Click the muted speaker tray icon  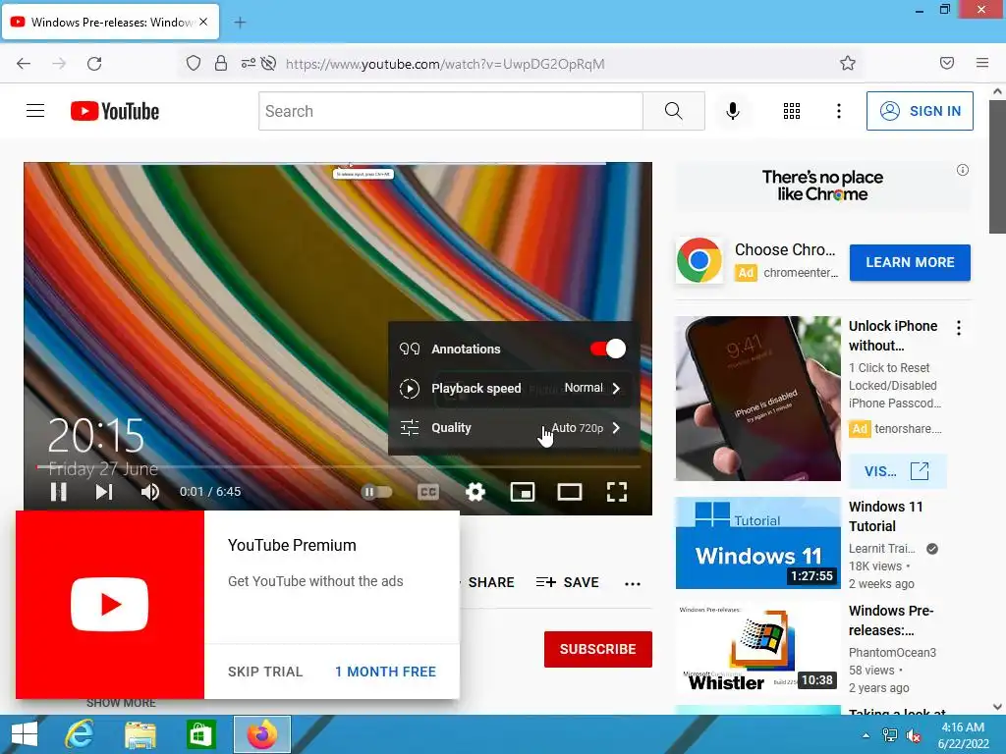pyautogui.click(x=914, y=736)
